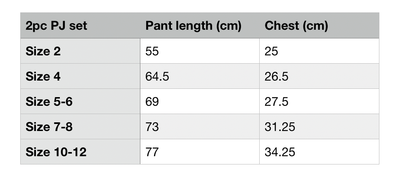Select the chest cell showing 31.25
This screenshot has height=181, width=412.
pyautogui.click(x=280, y=127)
